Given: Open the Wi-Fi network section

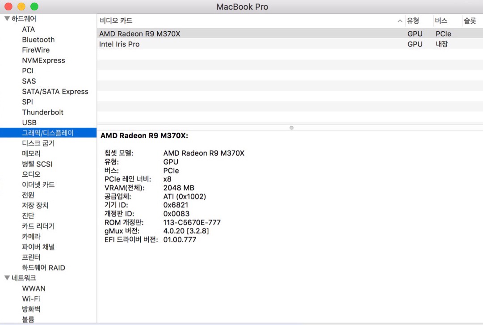Looking at the screenshot, I should click(31, 299).
